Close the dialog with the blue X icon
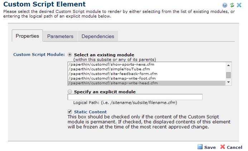 [x=239, y=5]
